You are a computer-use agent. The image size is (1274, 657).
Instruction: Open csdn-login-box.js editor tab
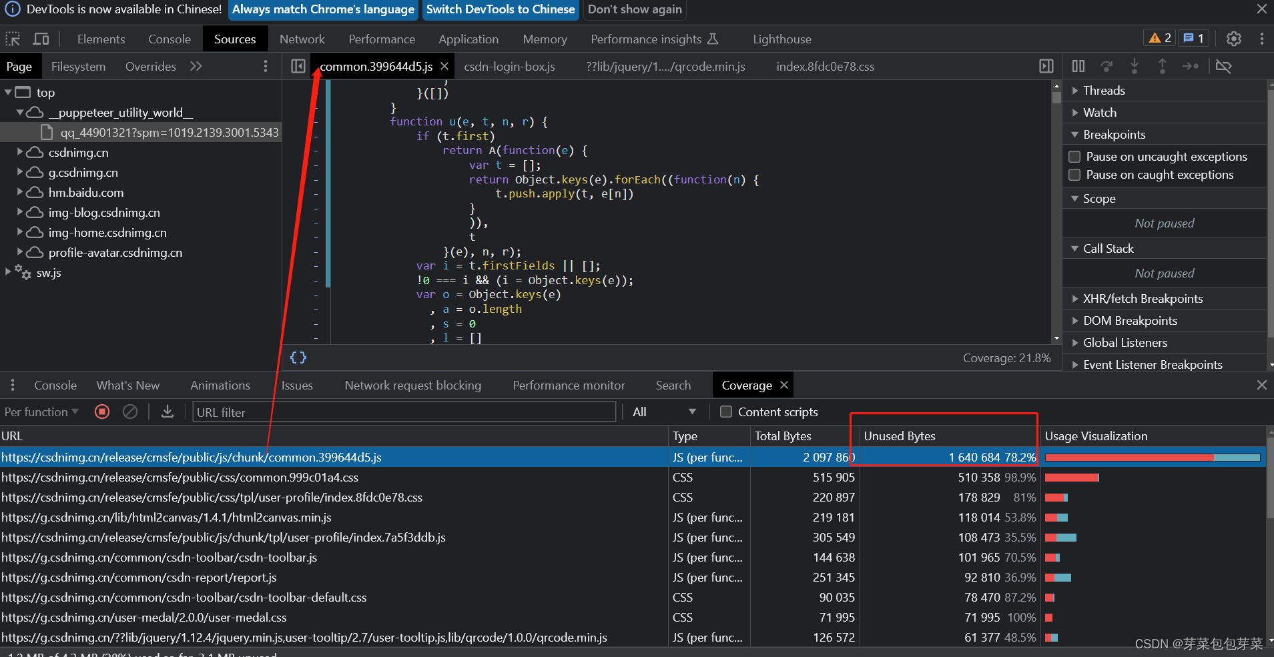click(509, 66)
